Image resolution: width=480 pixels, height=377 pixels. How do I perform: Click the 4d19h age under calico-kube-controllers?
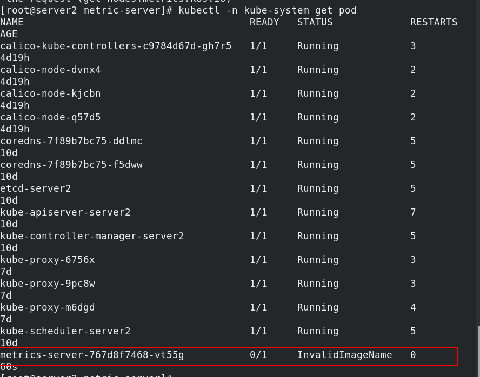(15, 58)
